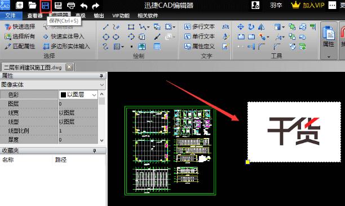Click 快速选择 button
This screenshot has height=206, width=345.
coord(20,27)
